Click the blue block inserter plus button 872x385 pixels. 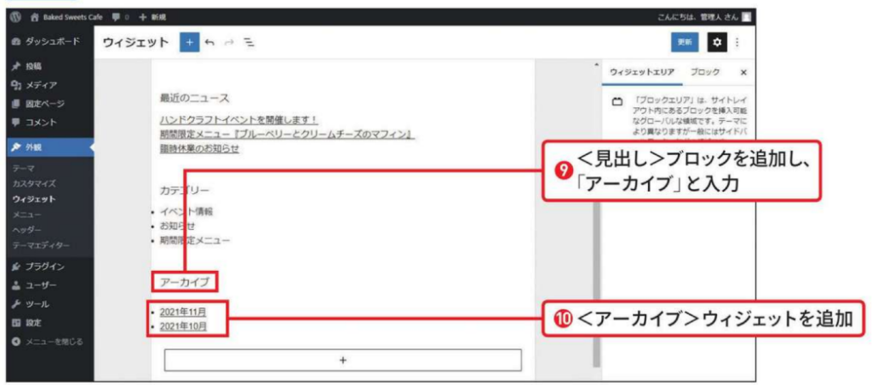[x=188, y=42]
